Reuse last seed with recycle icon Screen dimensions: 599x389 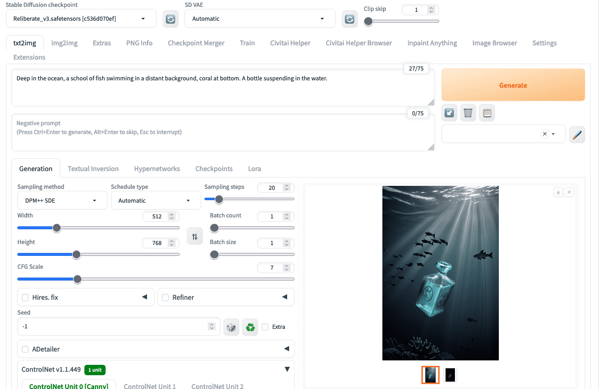[250, 327]
